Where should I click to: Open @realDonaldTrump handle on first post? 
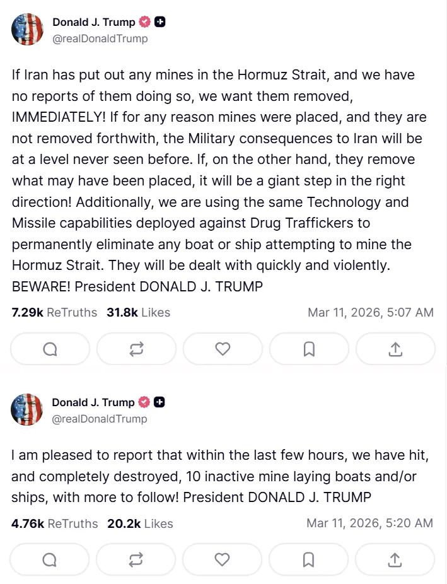100,38
